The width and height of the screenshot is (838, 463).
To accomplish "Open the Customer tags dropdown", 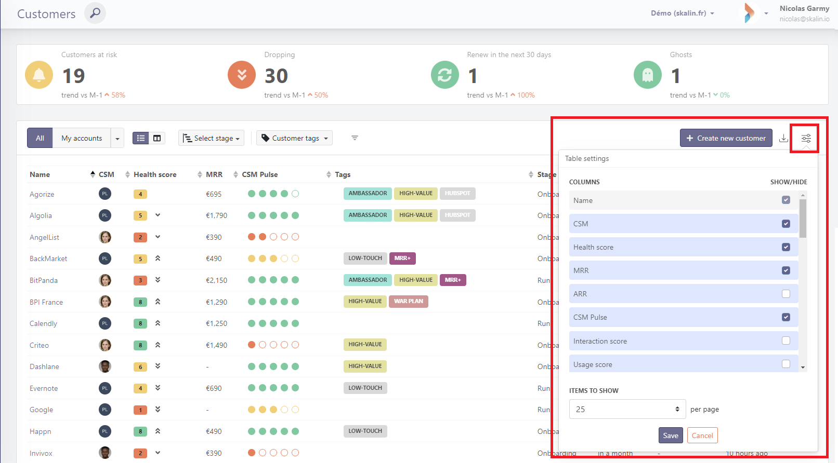I will click(x=294, y=138).
